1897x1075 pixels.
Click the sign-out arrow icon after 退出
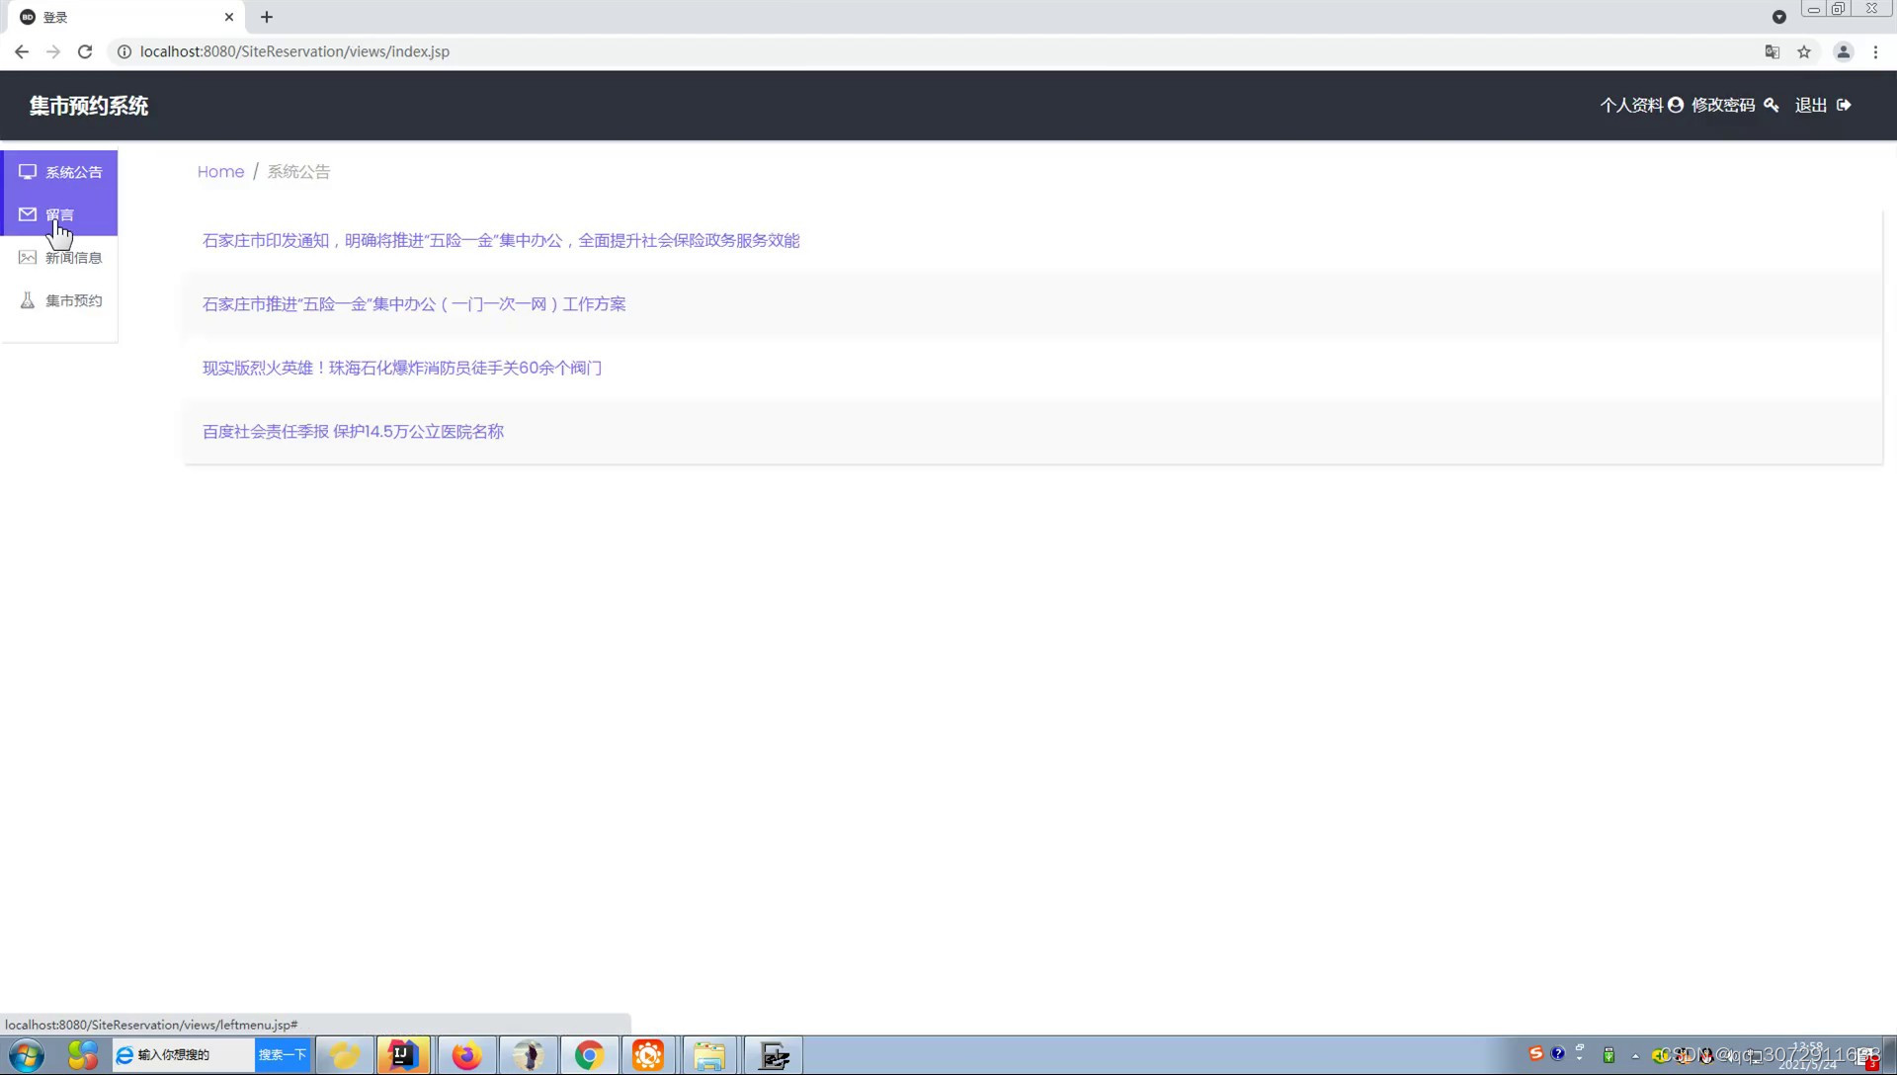[x=1844, y=105]
